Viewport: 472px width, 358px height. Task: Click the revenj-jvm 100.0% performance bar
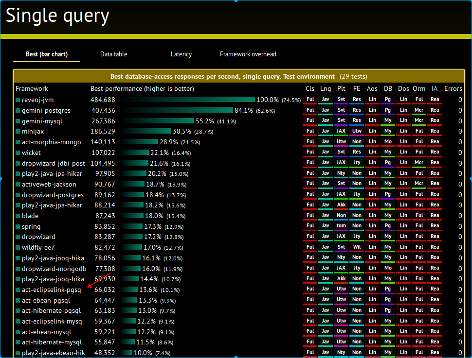pyautogui.click(x=189, y=100)
